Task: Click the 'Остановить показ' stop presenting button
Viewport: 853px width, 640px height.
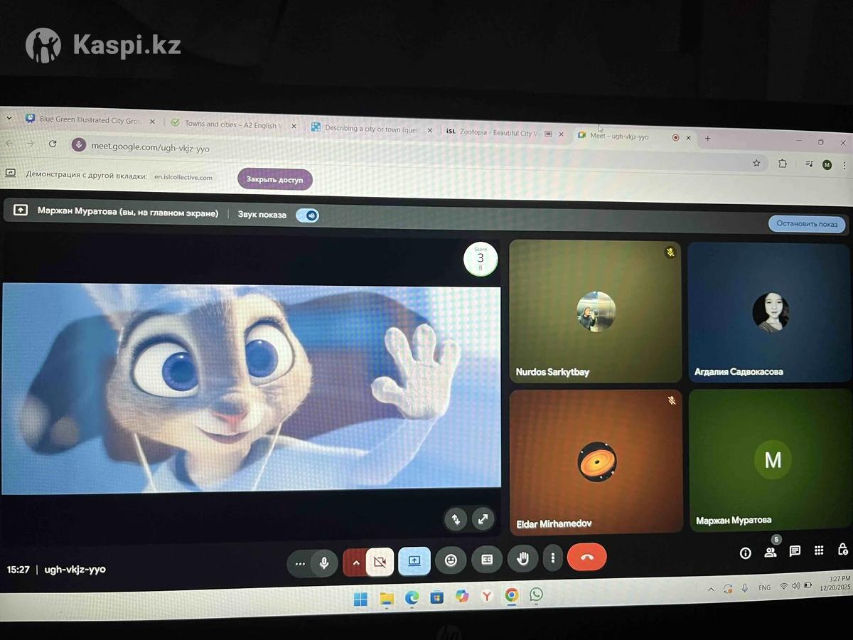Action: tap(807, 224)
